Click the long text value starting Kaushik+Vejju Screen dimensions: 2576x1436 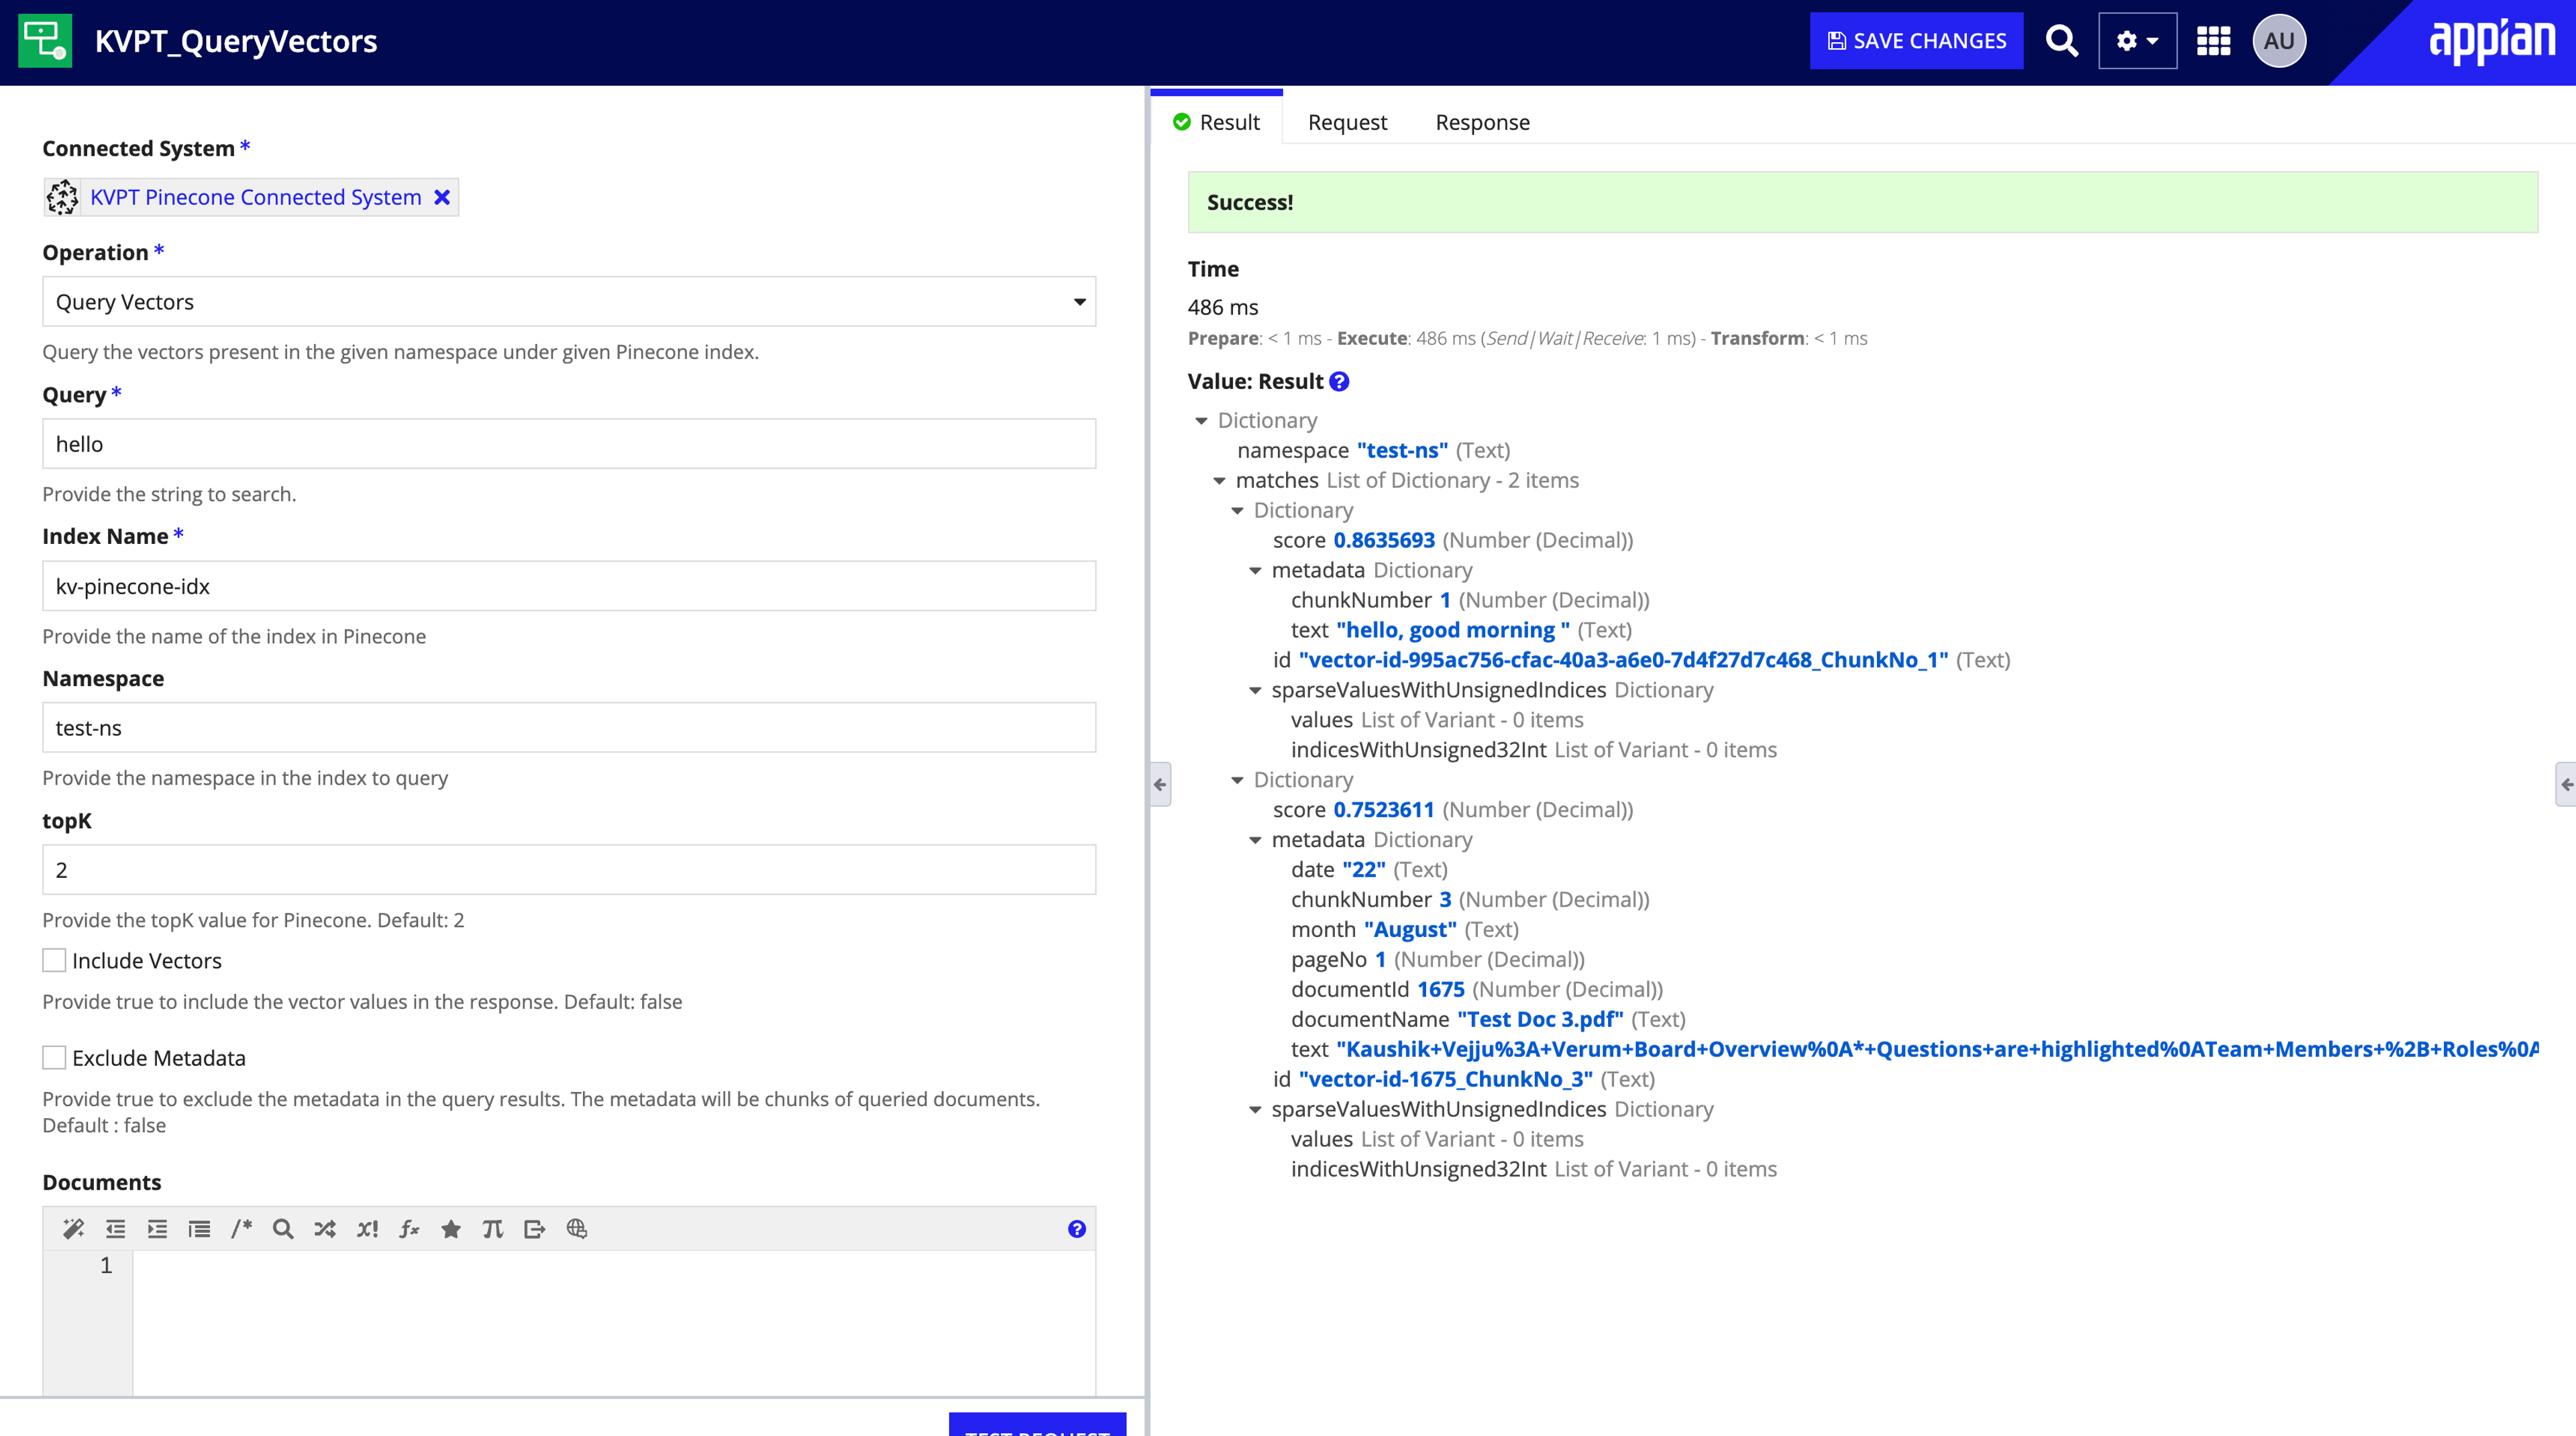[x=1937, y=1049]
